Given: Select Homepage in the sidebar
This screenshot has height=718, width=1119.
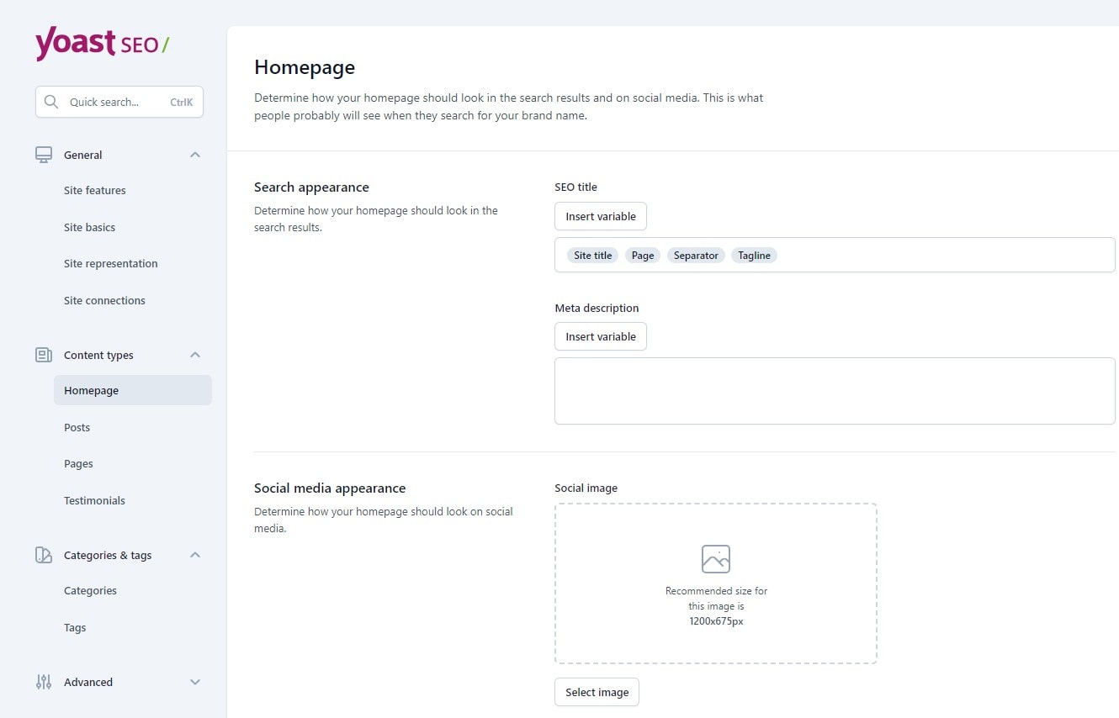Looking at the screenshot, I should [133, 390].
